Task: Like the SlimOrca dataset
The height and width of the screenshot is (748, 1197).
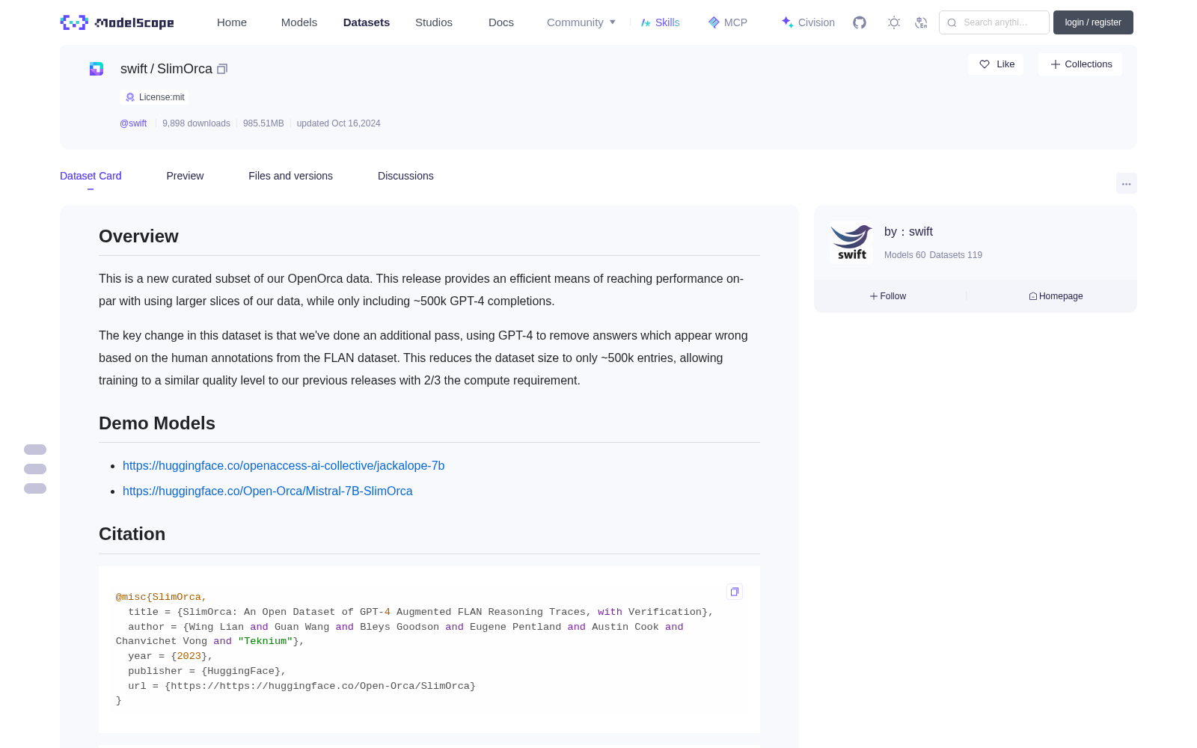Action: pyautogui.click(x=996, y=64)
